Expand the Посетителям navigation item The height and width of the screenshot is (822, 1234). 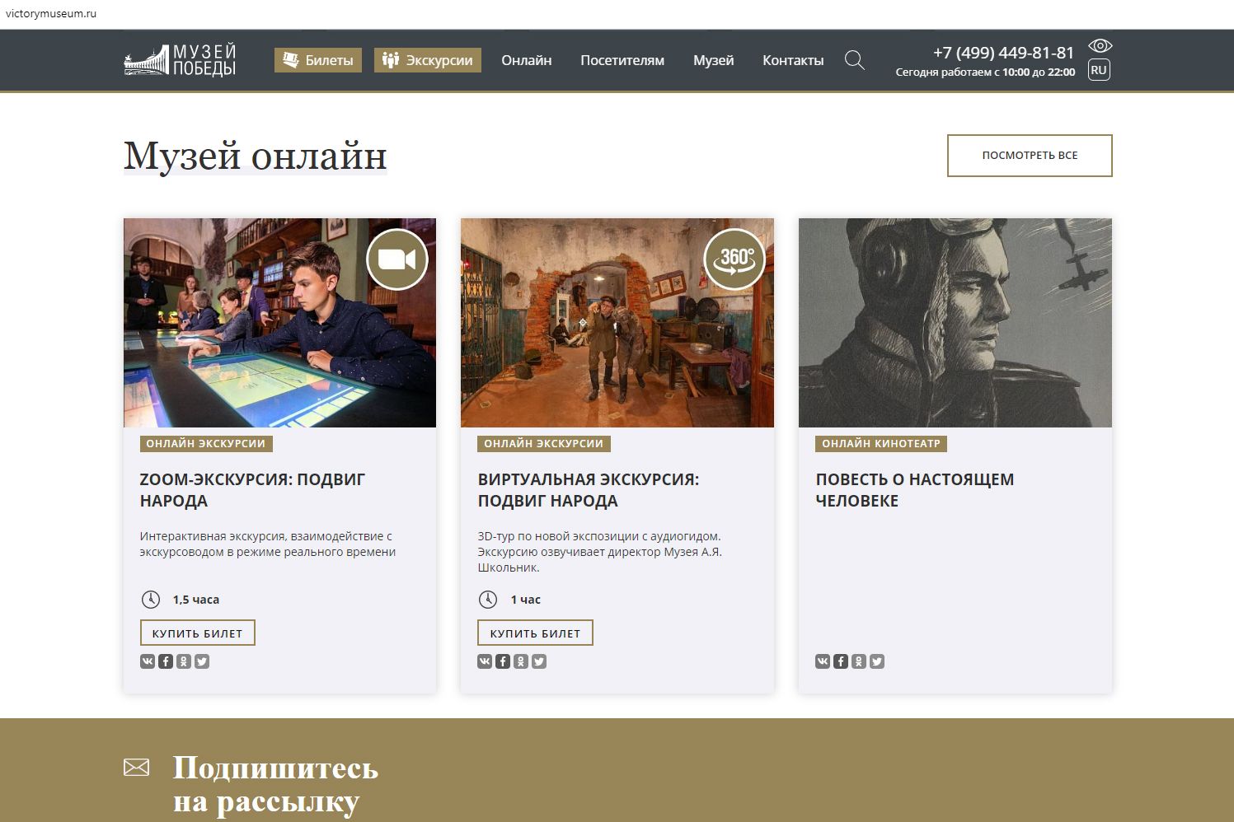(x=622, y=60)
